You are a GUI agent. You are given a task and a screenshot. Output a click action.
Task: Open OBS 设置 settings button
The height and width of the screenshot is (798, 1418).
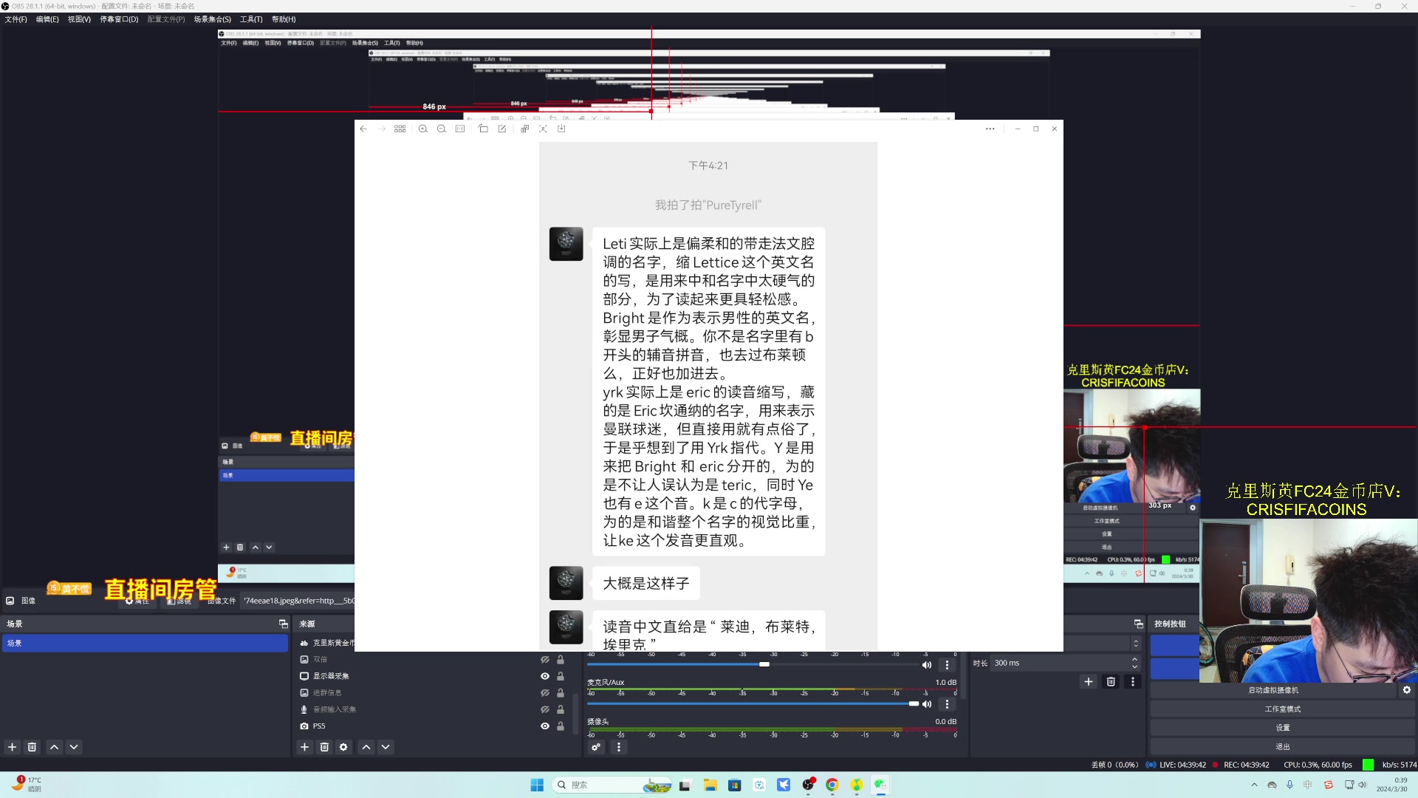tap(1283, 728)
